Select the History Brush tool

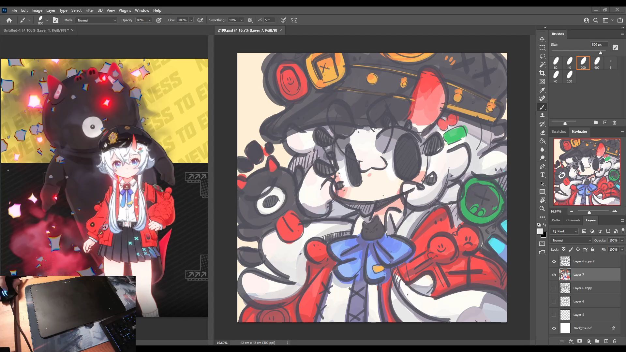542,124
